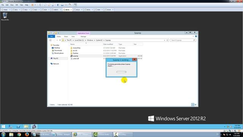Open the Manage tab under Application Tools
The height and width of the screenshot is (137, 243).
[84, 37]
